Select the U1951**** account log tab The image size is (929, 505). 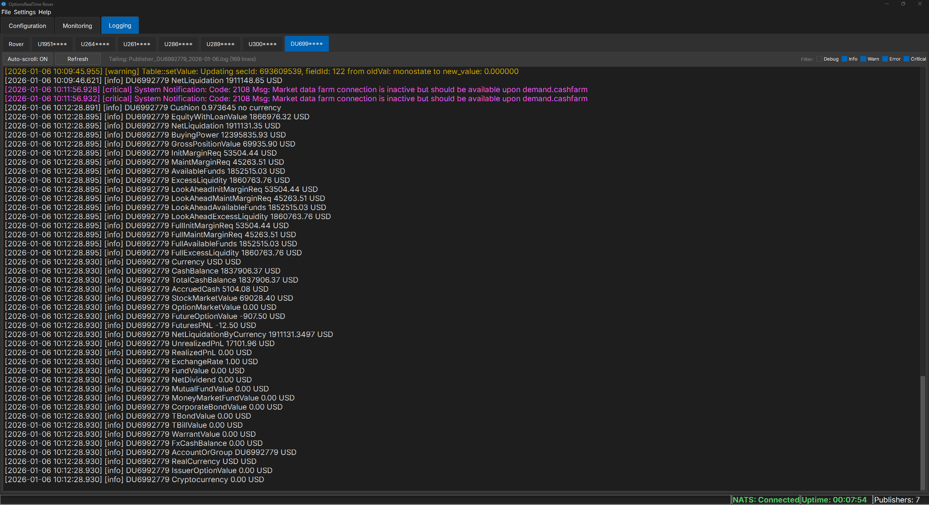pos(52,44)
